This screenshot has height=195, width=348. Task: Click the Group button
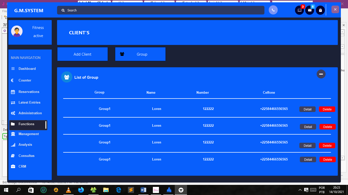pyautogui.click(x=140, y=54)
